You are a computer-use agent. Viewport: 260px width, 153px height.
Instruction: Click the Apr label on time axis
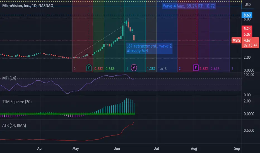40,149
